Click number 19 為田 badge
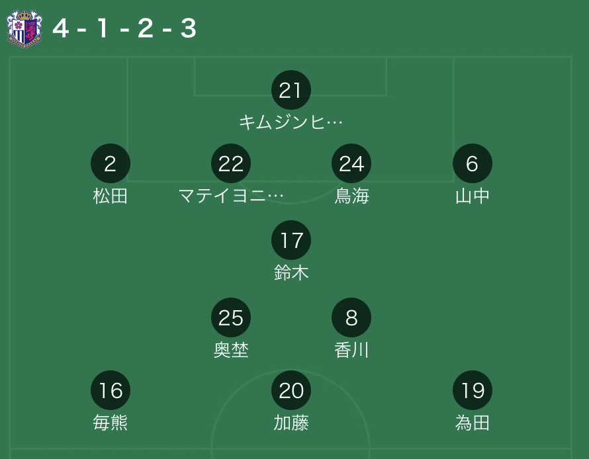Image resolution: width=589 pixels, height=459 pixels. (473, 390)
